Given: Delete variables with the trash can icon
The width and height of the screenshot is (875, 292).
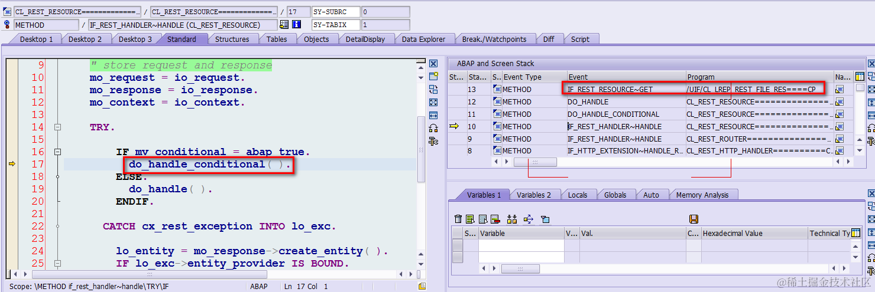Looking at the screenshot, I should point(458,219).
